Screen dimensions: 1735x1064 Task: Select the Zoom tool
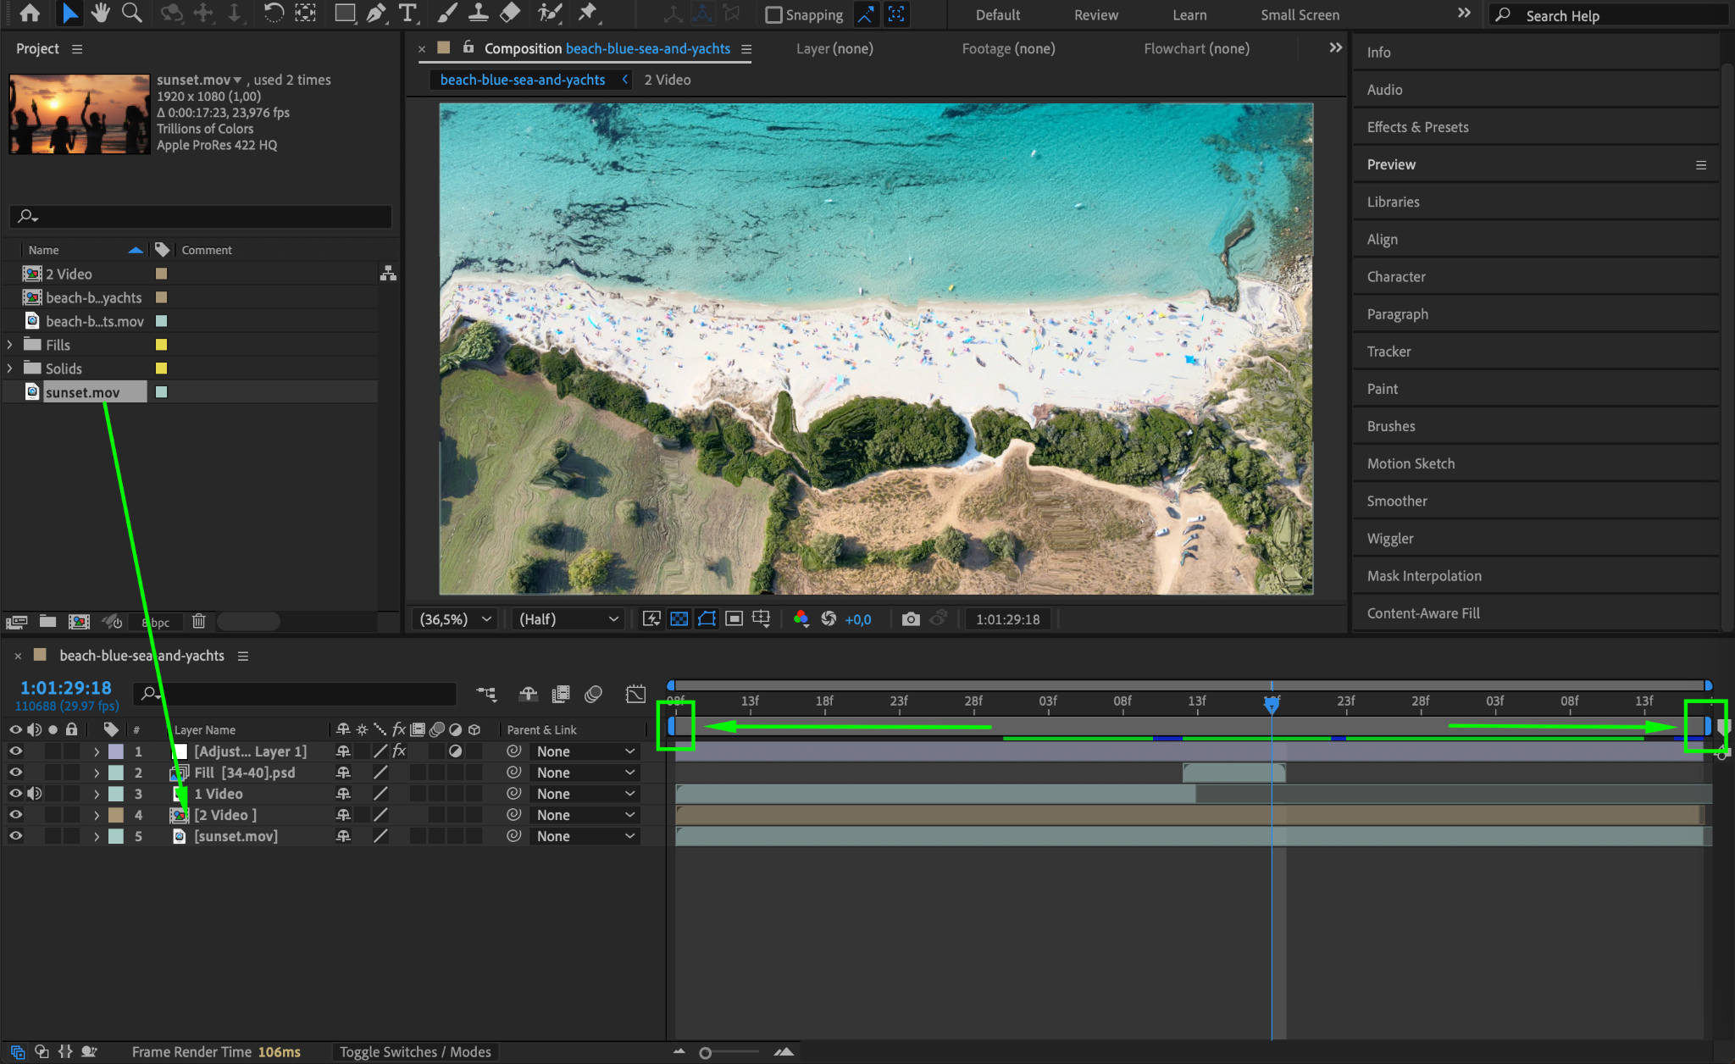(x=131, y=13)
